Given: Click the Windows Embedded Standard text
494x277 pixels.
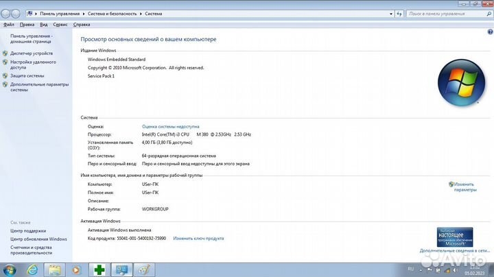Looking at the screenshot, I should 117,60.
